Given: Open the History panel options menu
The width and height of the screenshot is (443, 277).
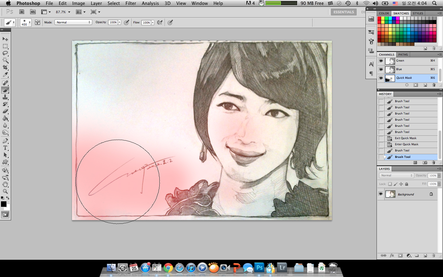Looking at the screenshot, I should pyautogui.click(x=439, y=94).
